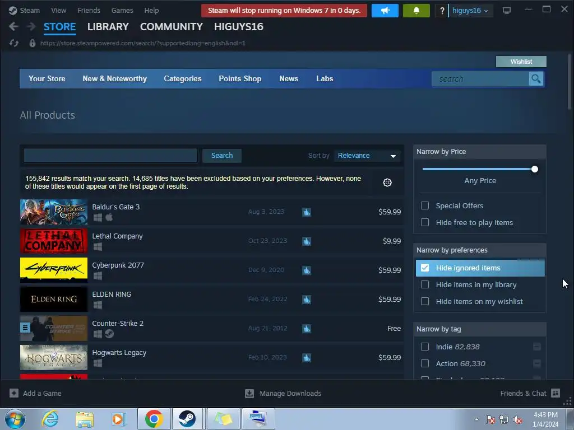Exclude Action tag with its minus button

(536, 363)
